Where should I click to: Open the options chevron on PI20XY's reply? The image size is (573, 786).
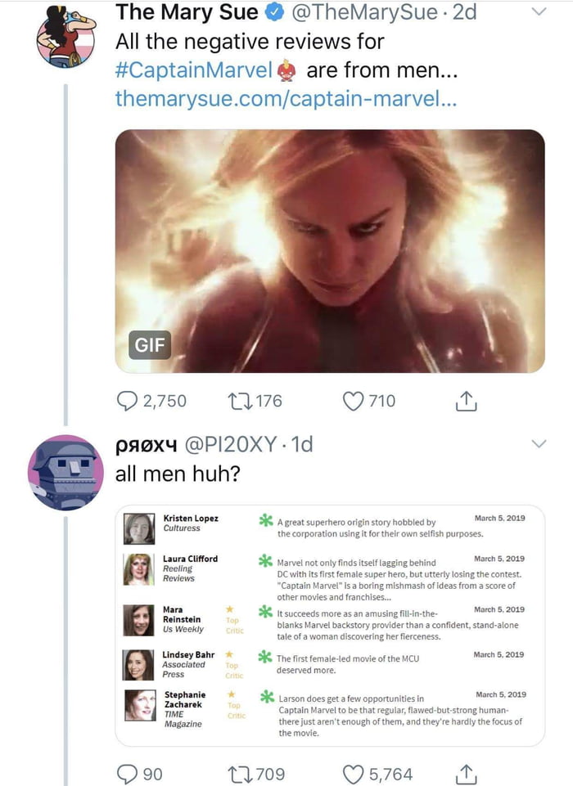539,442
